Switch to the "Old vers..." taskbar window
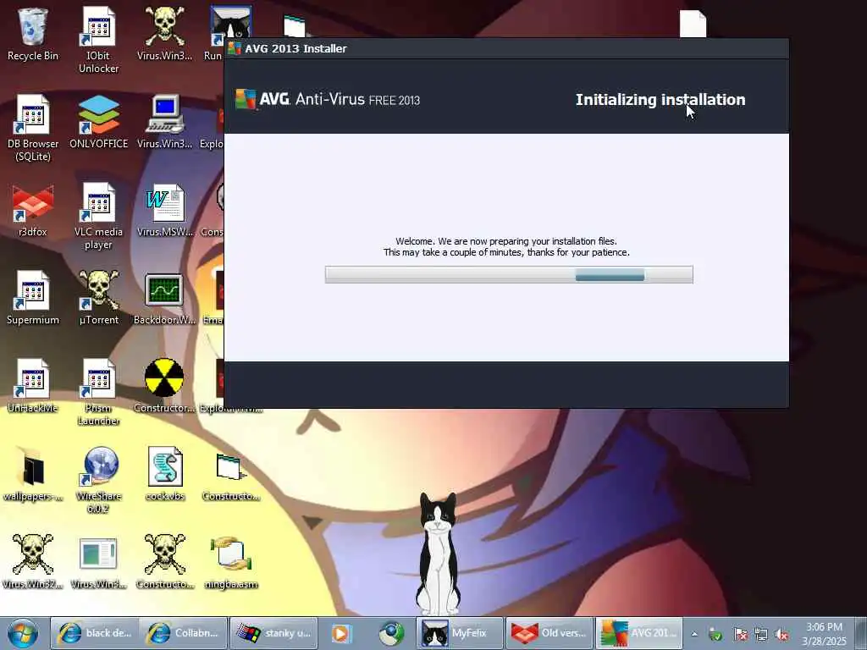This screenshot has width=867, height=650. point(549,633)
